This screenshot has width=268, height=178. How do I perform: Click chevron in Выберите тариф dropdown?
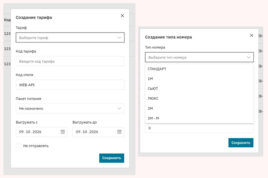pyautogui.click(x=119, y=38)
